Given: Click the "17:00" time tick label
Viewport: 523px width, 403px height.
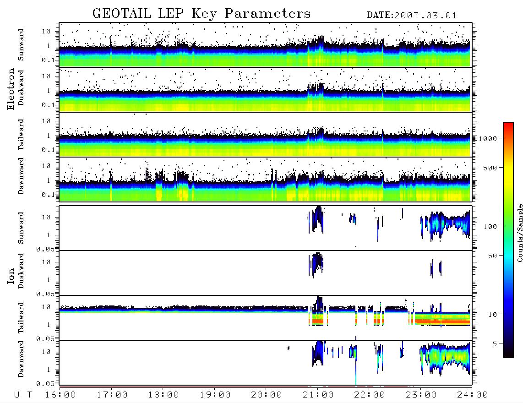Looking at the screenshot, I should tap(112, 395).
